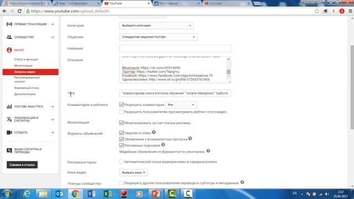Screen dimensions: 354x199
Task: Open Excel from the taskbar
Action: click(108, 194)
